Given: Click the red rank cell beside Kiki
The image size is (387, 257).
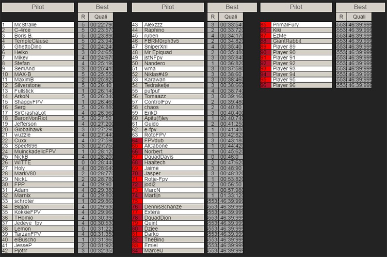Looking at the screenshot, I should 265,30.
